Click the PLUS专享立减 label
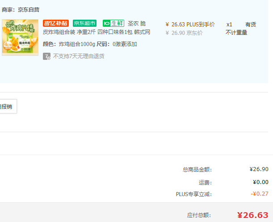Viewport: 273px width, 222px height. pyautogui.click(x=194, y=194)
